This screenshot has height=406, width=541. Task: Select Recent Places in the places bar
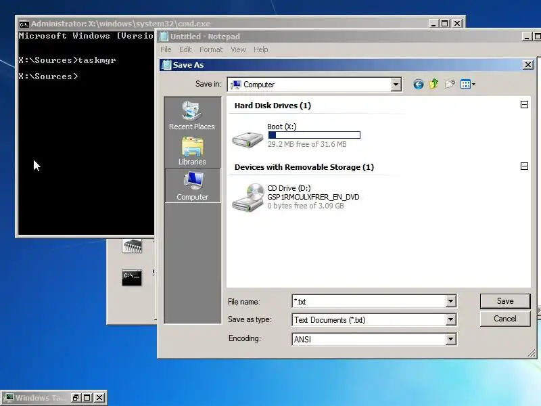coord(192,116)
